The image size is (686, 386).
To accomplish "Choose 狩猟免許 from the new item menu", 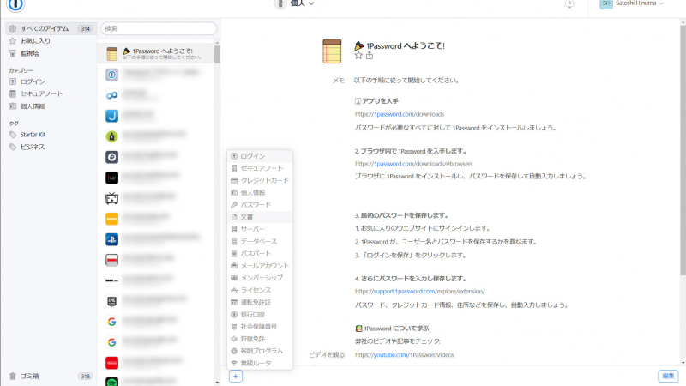I will coord(260,339).
